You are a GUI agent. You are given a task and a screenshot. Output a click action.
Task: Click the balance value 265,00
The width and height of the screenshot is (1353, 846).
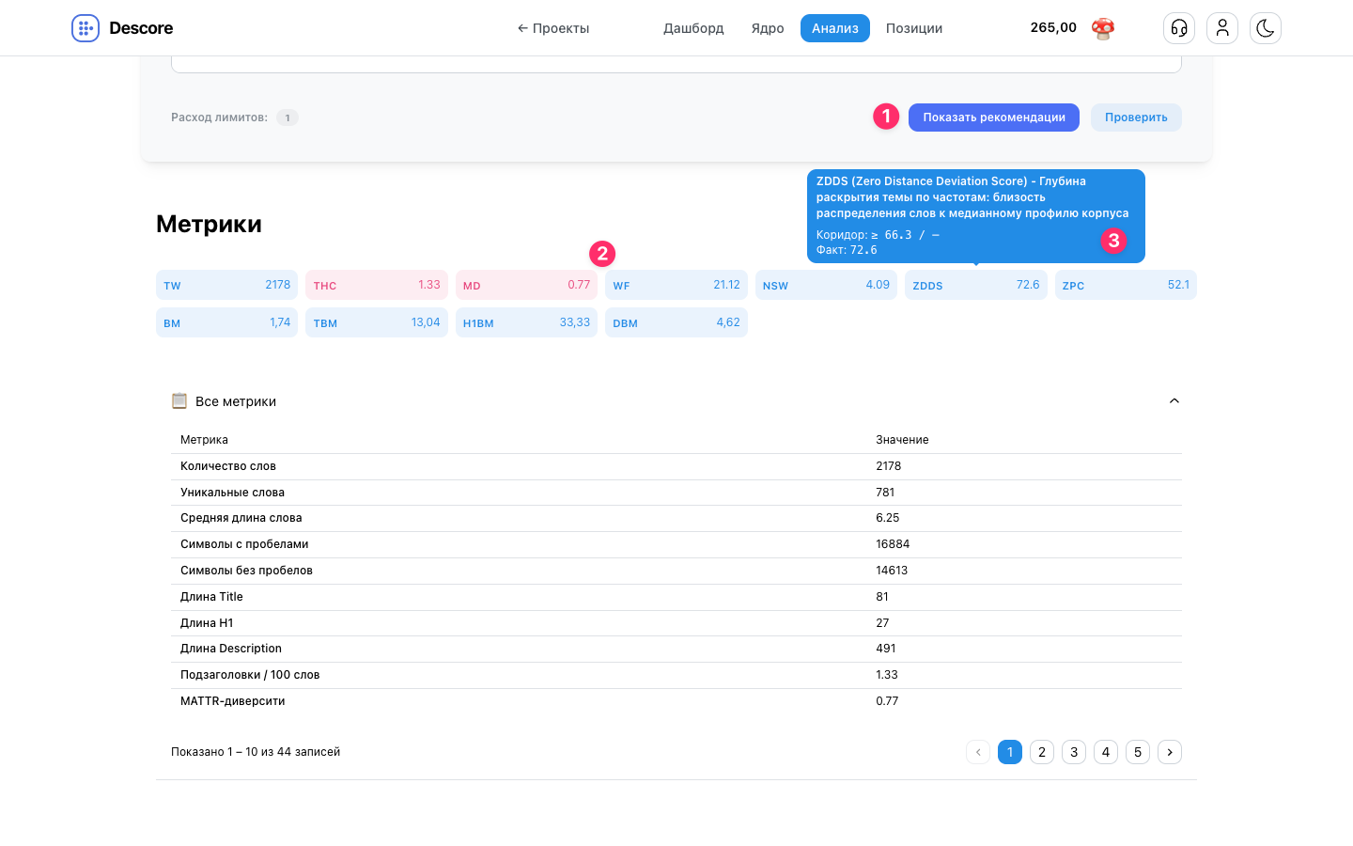1053,27
